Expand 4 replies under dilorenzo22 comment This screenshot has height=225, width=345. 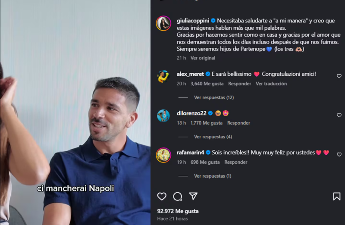tap(213, 137)
